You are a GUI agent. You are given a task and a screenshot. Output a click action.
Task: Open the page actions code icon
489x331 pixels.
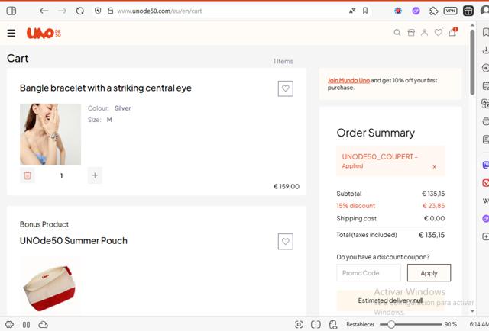[x=333, y=324]
